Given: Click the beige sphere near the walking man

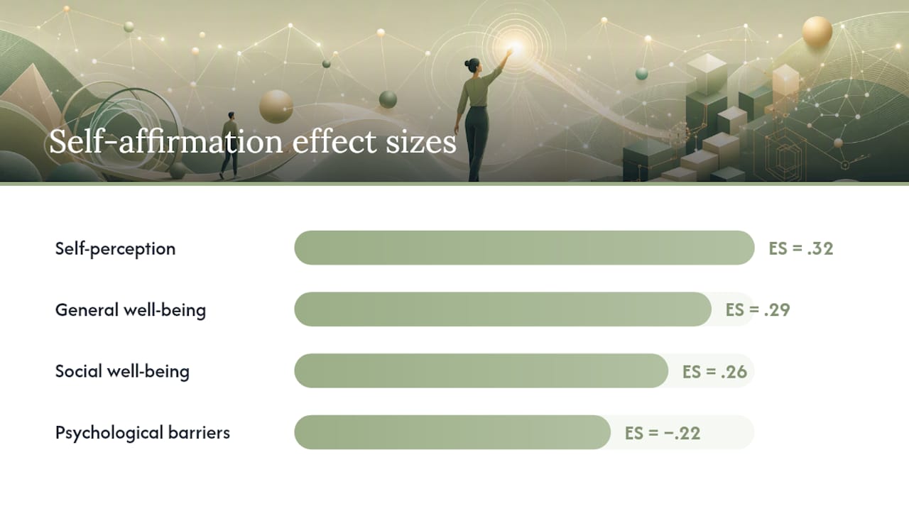Looking at the screenshot, I should (x=276, y=106).
